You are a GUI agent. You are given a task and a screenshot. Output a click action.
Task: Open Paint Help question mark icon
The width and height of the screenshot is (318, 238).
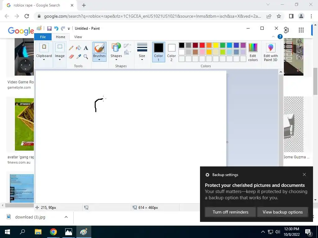pyautogui.click(x=280, y=37)
